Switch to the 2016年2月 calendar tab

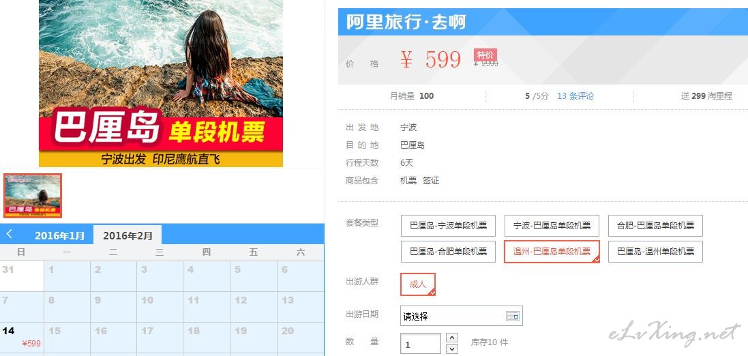(128, 235)
